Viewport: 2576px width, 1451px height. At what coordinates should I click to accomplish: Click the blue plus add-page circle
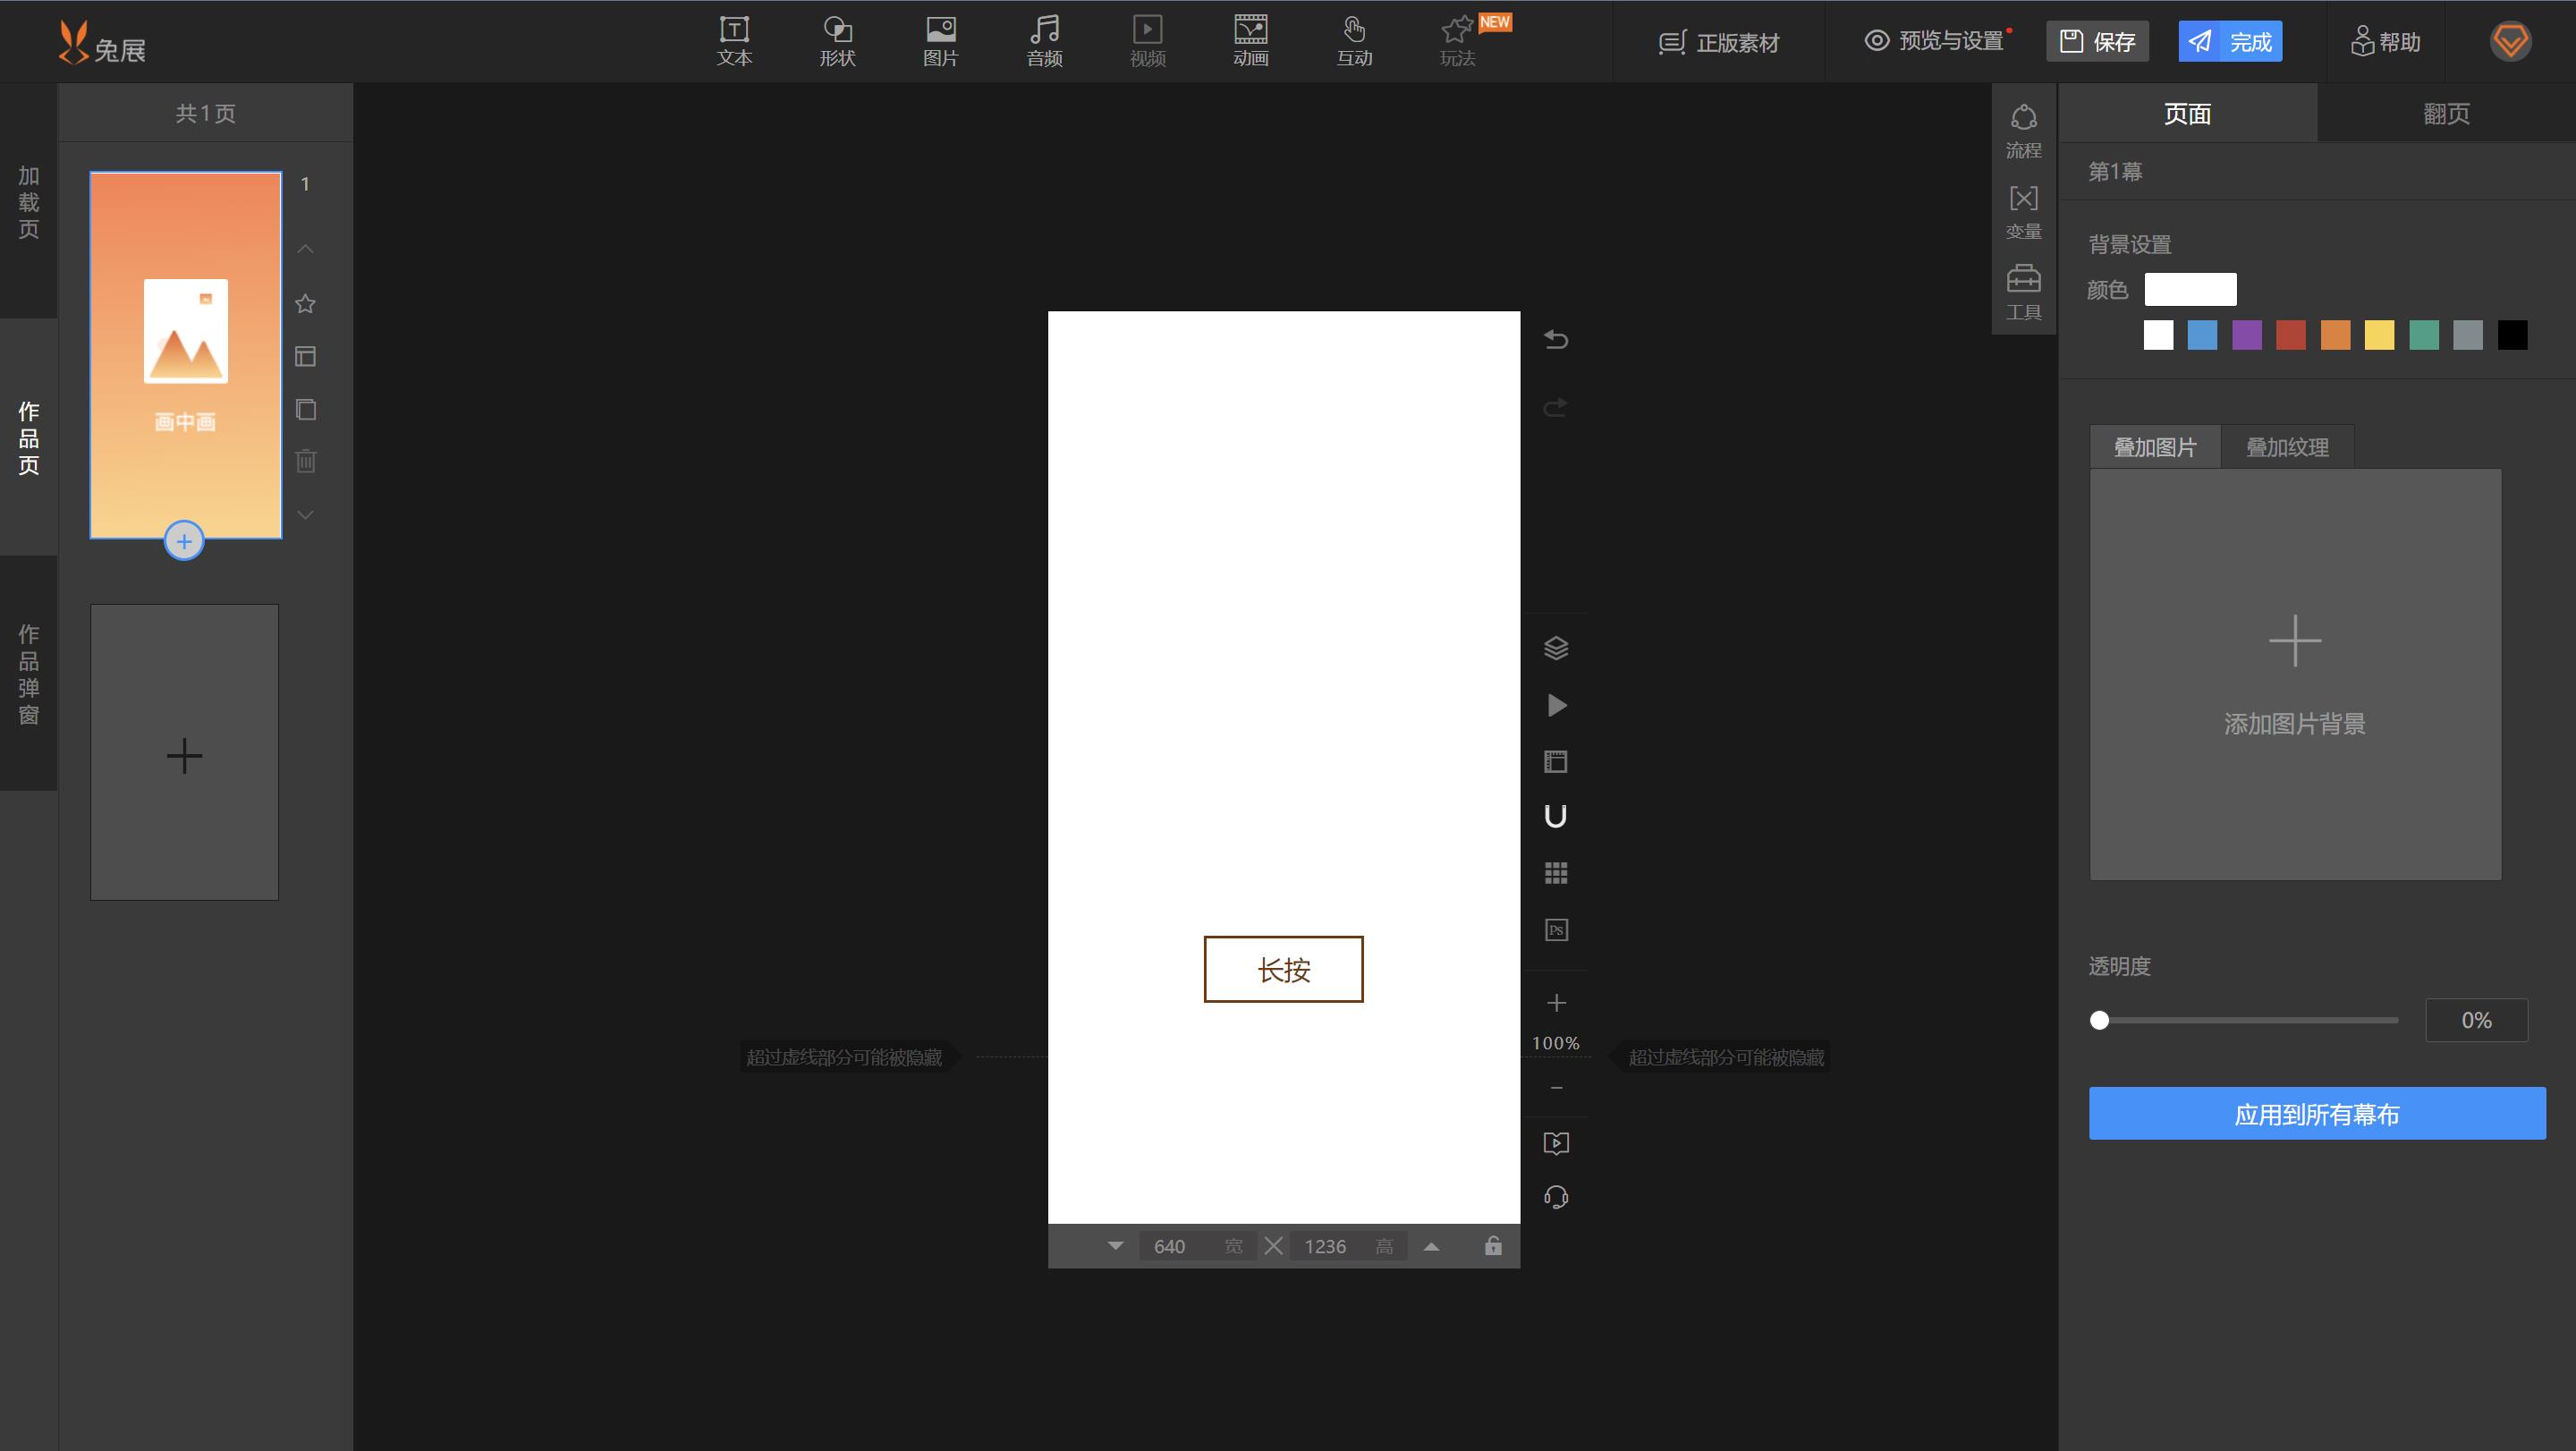184,541
